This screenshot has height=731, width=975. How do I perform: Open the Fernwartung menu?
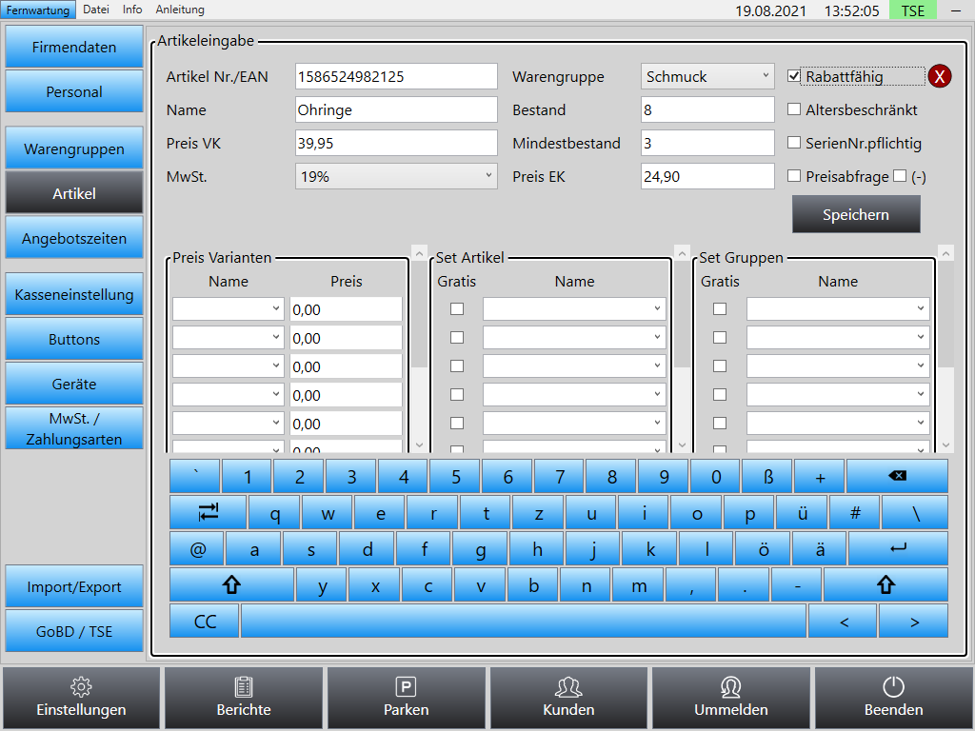click(x=38, y=10)
